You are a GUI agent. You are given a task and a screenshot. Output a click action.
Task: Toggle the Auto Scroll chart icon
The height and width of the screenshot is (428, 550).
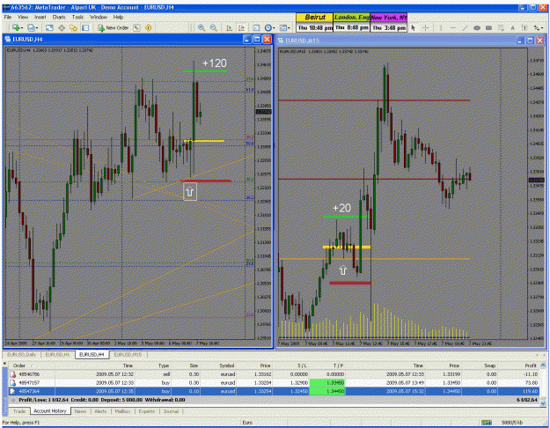pyautogui.click(x=229, y=27)
